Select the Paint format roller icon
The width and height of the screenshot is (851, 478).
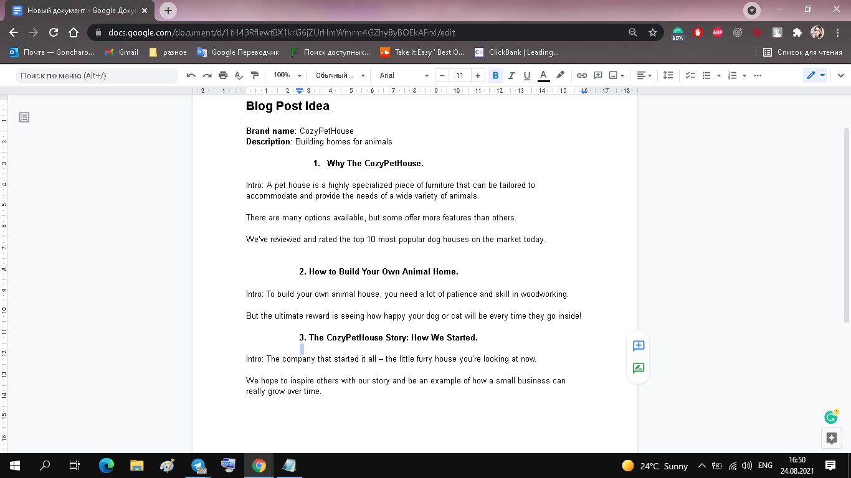tap(254, 75)
